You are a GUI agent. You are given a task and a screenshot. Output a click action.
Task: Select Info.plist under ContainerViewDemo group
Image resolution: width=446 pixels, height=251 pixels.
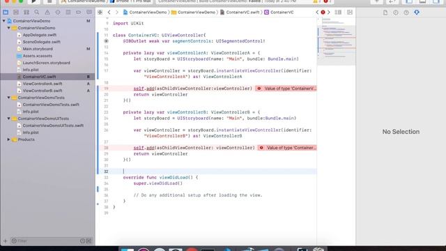[x=31, y=70]
